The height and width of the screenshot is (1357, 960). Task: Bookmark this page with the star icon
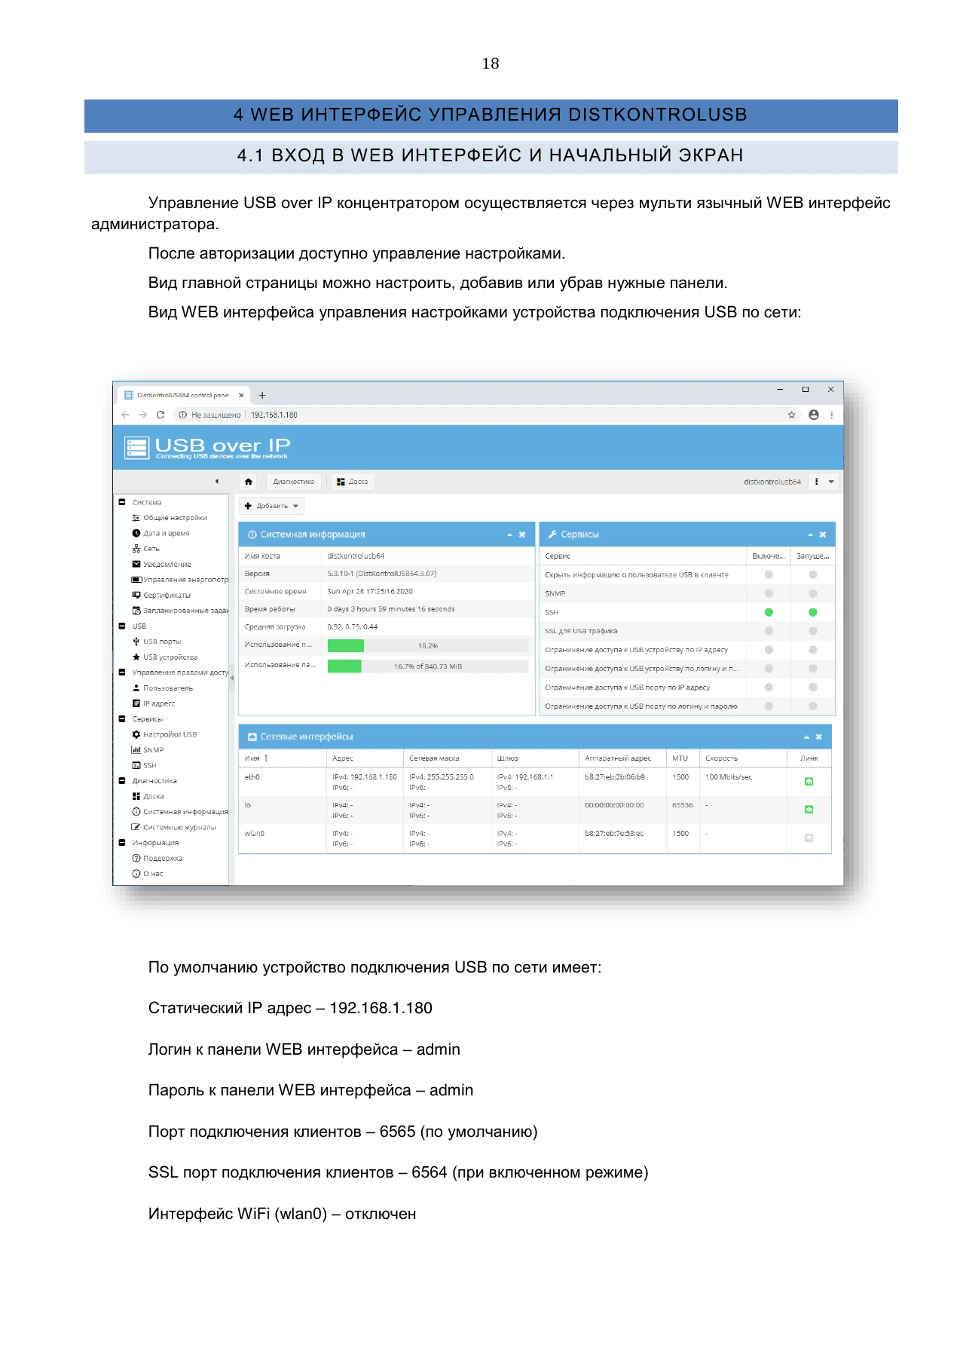791,415
